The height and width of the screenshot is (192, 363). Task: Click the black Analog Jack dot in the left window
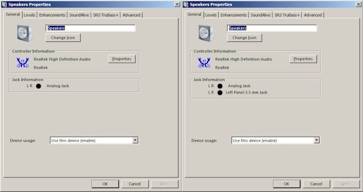pyautogui.click(x=39, y=86)
